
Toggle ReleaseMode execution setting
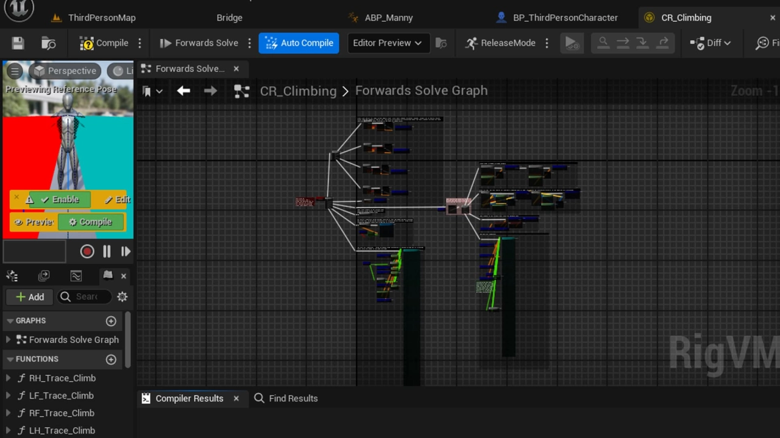coord(500,43)
